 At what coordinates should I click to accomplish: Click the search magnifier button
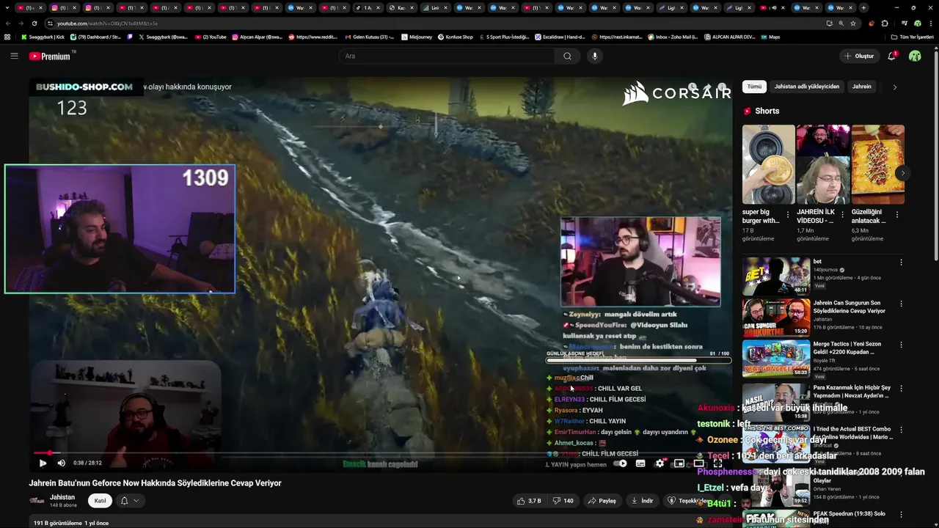pyautogui.click(x=567, y=56)
